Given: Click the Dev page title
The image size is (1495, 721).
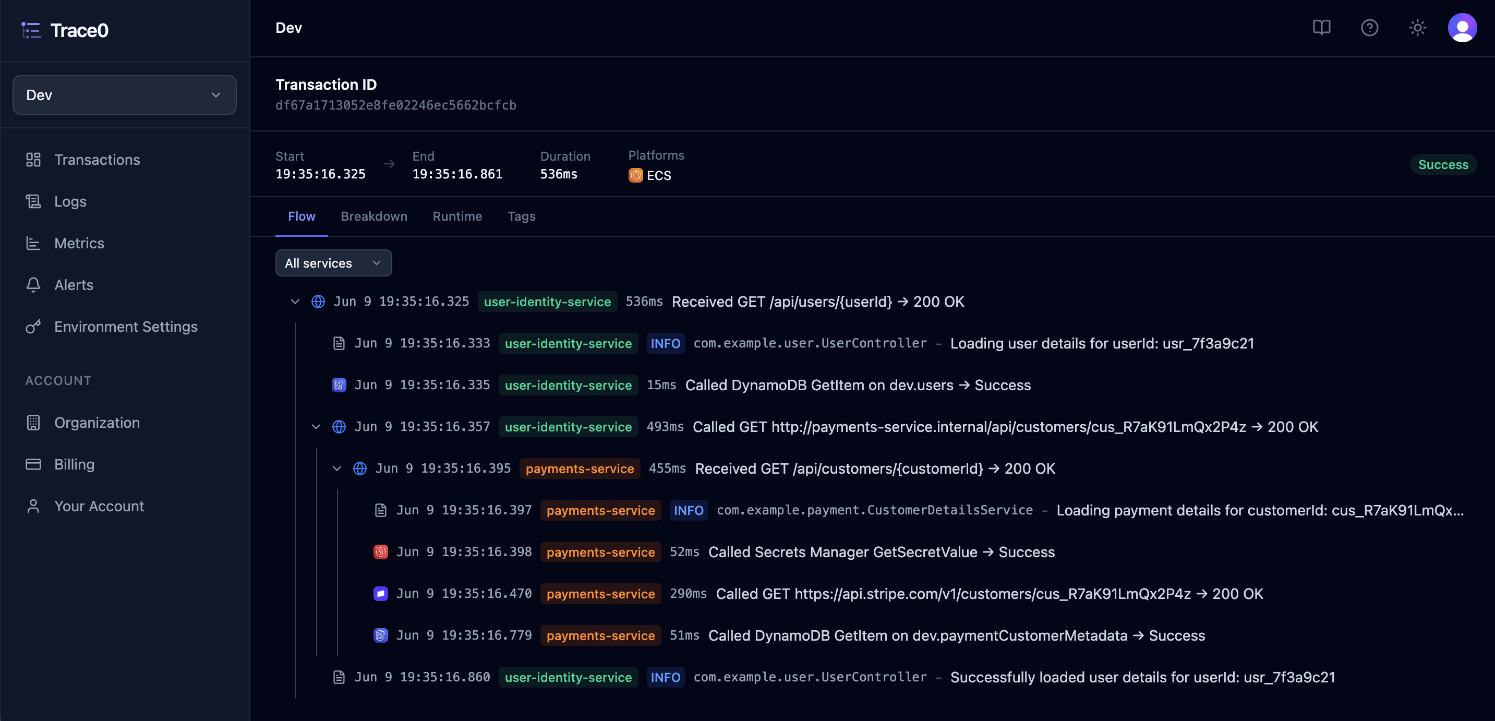Looking at the screenshot, I should coord(288,28).
